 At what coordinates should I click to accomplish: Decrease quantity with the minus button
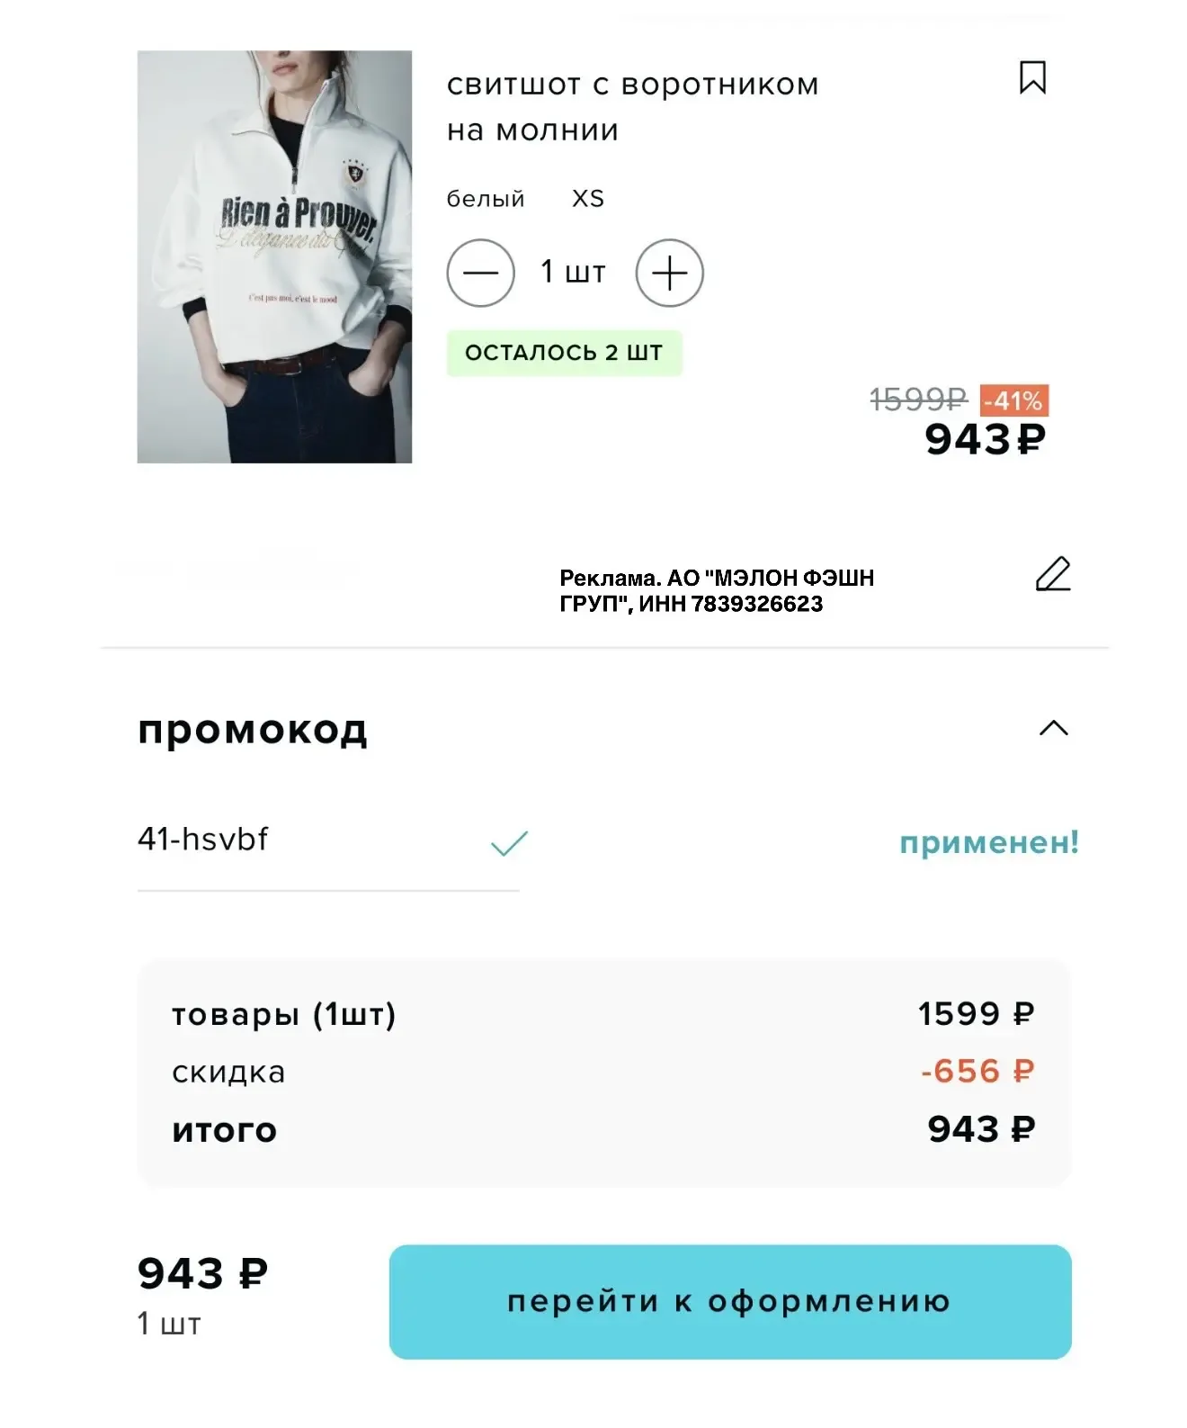481,273
